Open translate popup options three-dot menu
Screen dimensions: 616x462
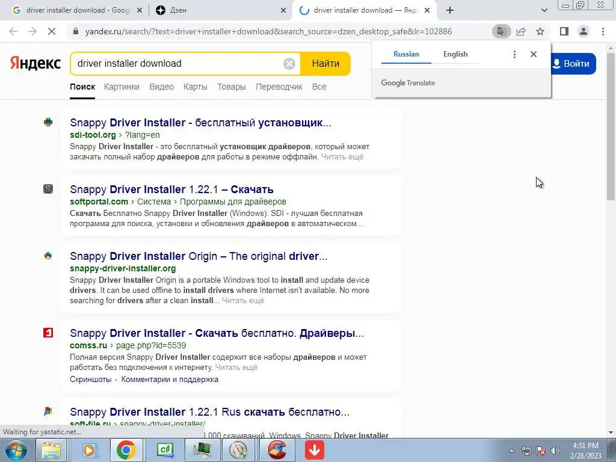point(514,54)
